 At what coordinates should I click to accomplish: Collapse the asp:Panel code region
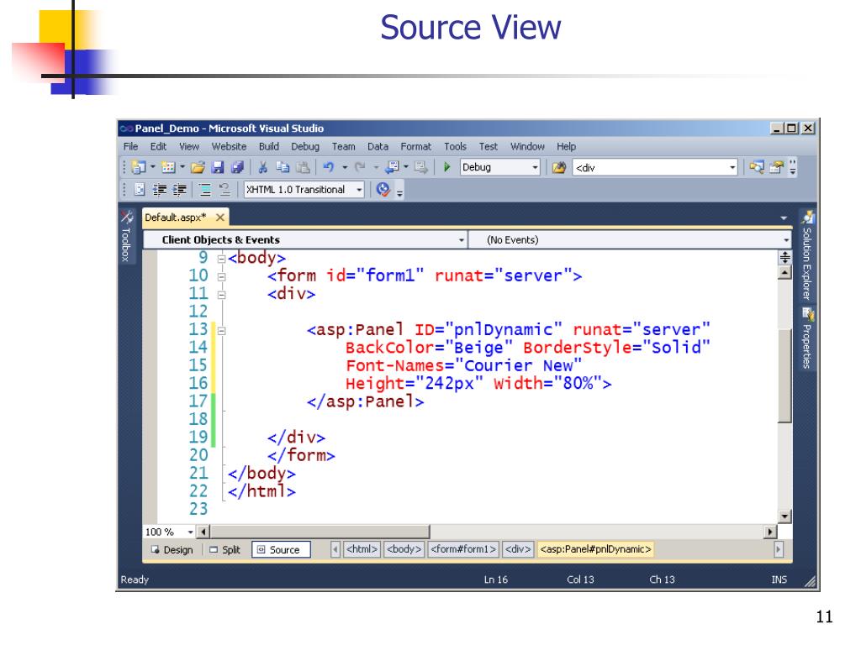[x=221, y=331]
